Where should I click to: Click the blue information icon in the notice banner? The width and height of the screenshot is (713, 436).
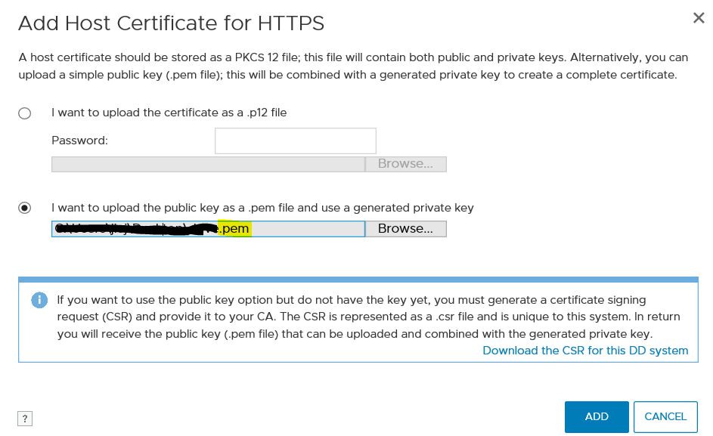(x=39, y=301)
